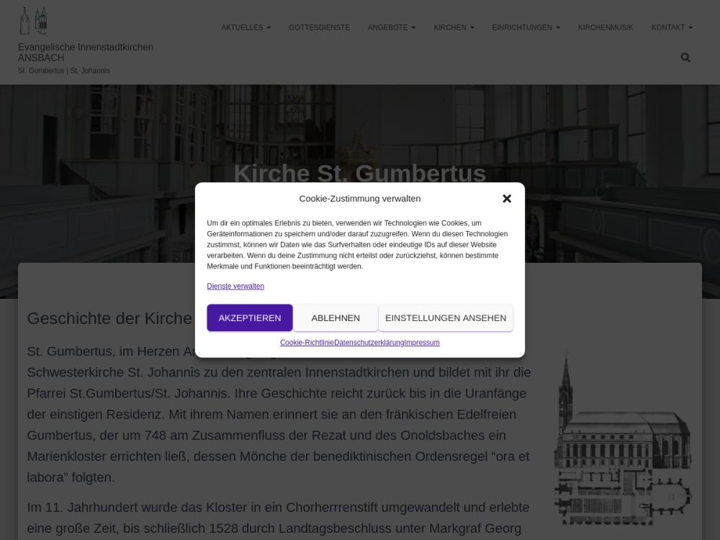The height and width of the screenshot is (540, 720).
Task: Expand the Einrichtungen dropdown menu
Action: [x=526, y=27]
